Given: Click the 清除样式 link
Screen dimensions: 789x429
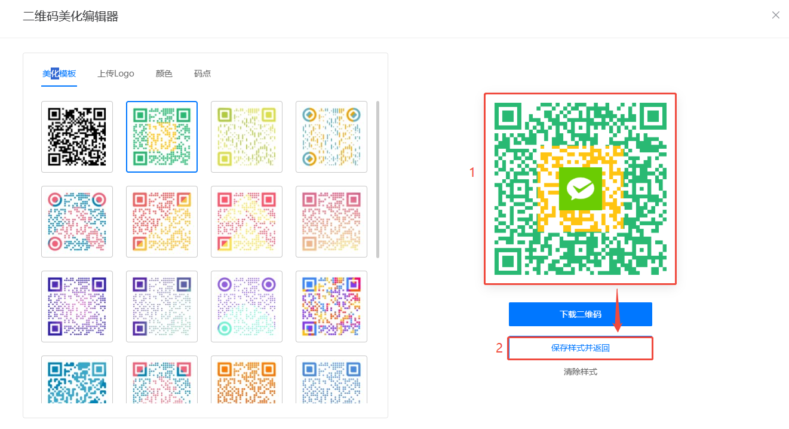Looking at the screenshot, I should [580, 372].
